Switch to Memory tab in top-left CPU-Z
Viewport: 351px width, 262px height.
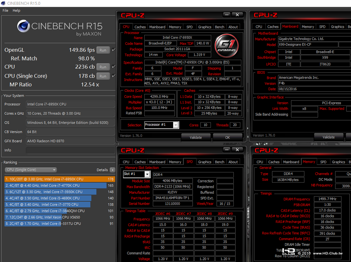175,27
